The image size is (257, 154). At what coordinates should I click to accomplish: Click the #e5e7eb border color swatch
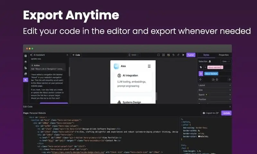[199, 136]
